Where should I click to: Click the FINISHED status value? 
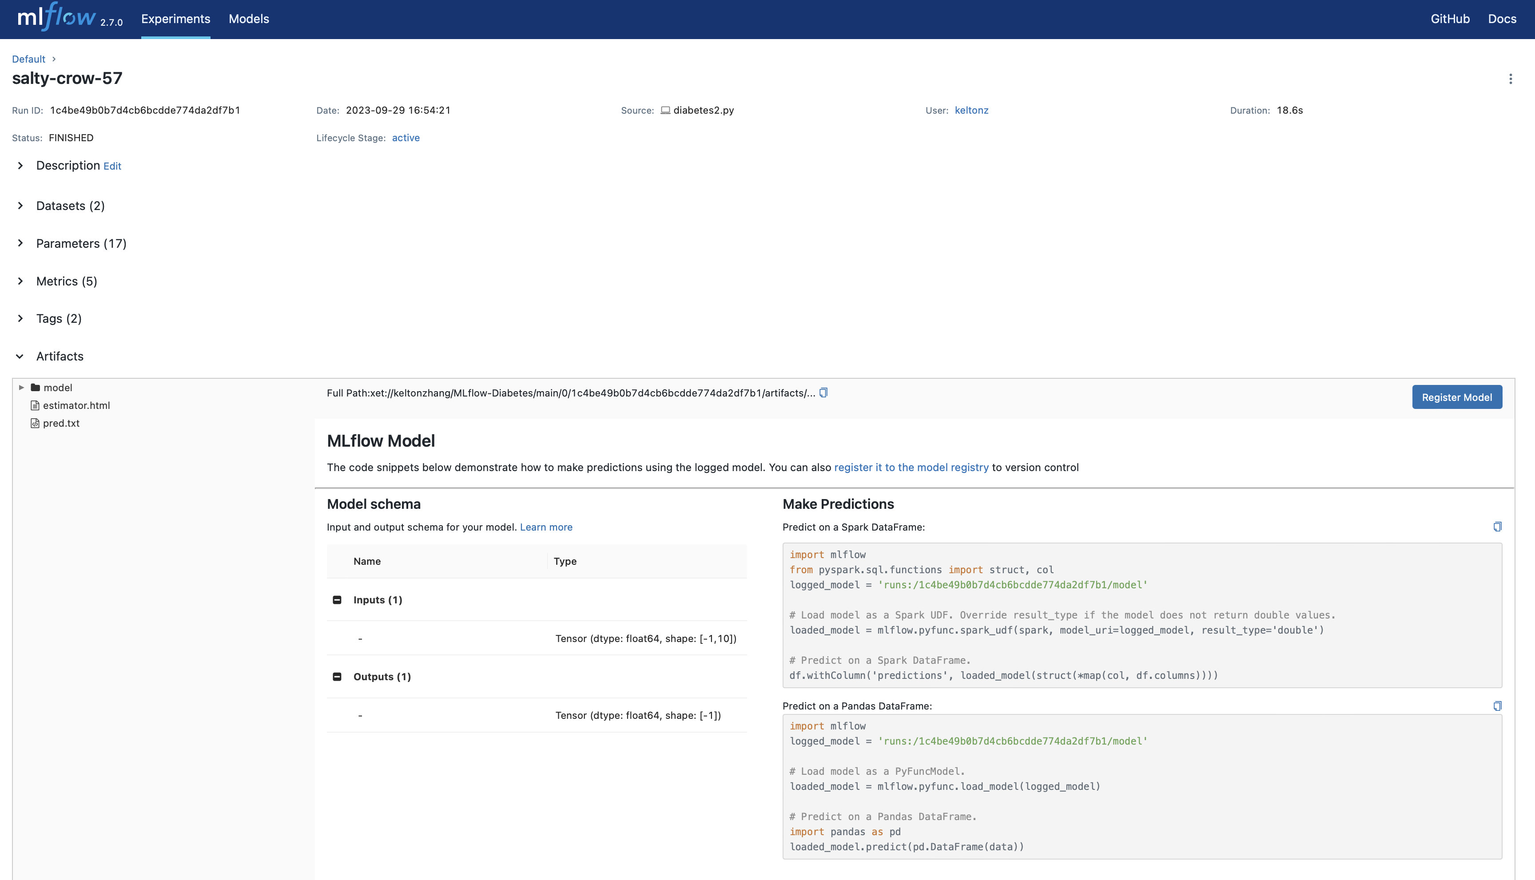point(72,138)
